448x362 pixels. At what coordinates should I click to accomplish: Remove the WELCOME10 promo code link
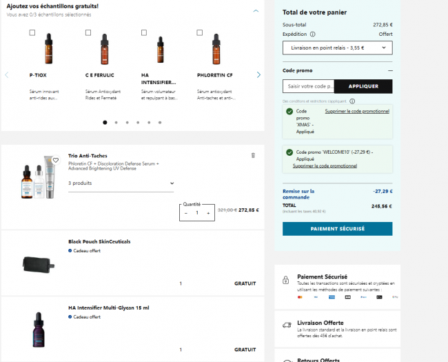pos(325,166)
